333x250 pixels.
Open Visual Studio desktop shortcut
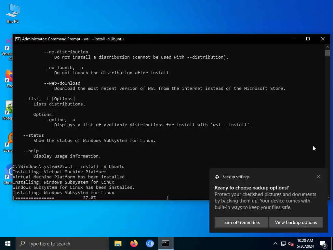tap(8, 49)
